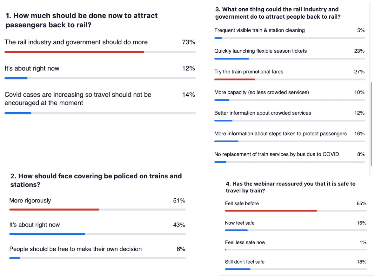Image resolution: width=381 pixels, height=276 pixels.
Task: Select 'It's about right now' under question 1
Action: click(x=32, y=68)
